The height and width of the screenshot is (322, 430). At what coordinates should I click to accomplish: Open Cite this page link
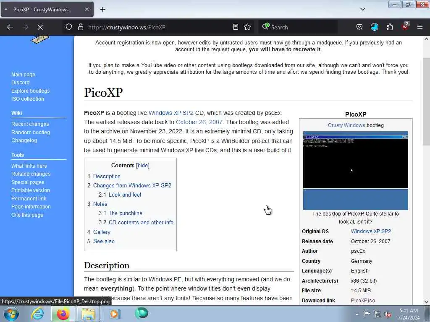27,215
